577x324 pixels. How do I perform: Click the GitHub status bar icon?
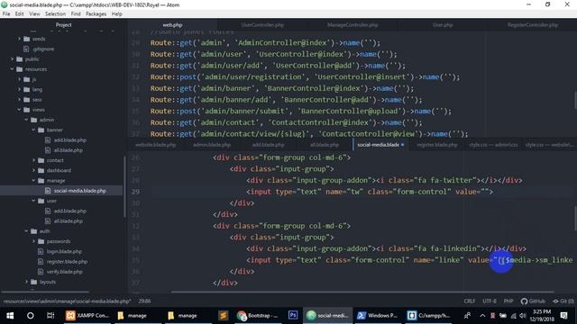tap(533, 301)
